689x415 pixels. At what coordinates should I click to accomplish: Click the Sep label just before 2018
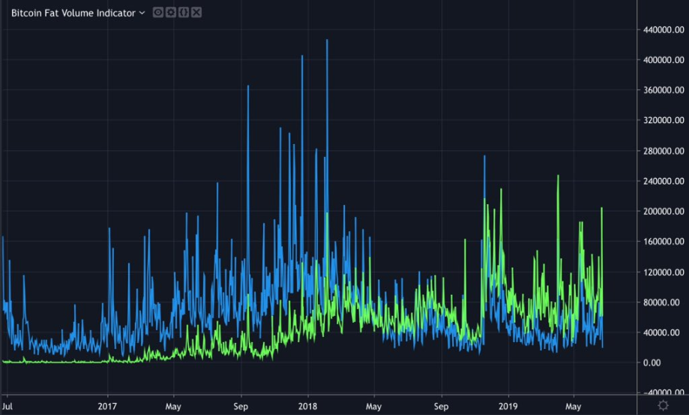pyautogui.click(x=241, y=405)
